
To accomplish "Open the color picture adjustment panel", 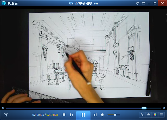I will point(155,115).
